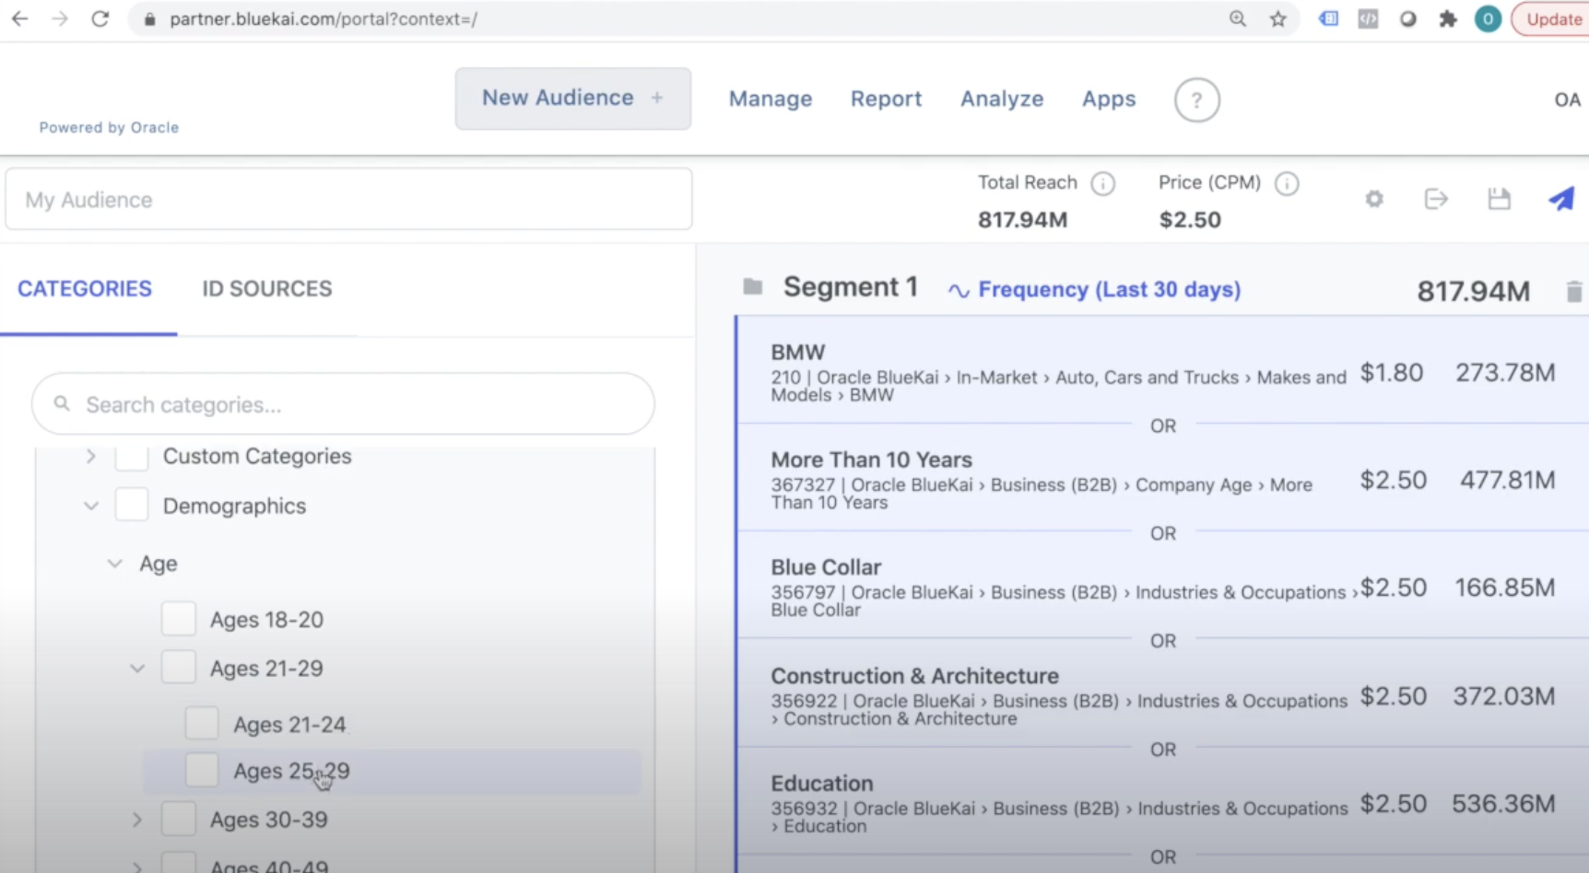Click the New Audience button

573,99
